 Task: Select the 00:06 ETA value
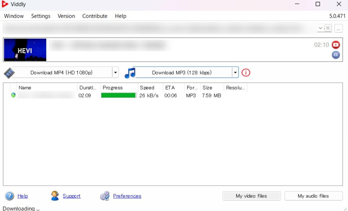pos(170,96)
